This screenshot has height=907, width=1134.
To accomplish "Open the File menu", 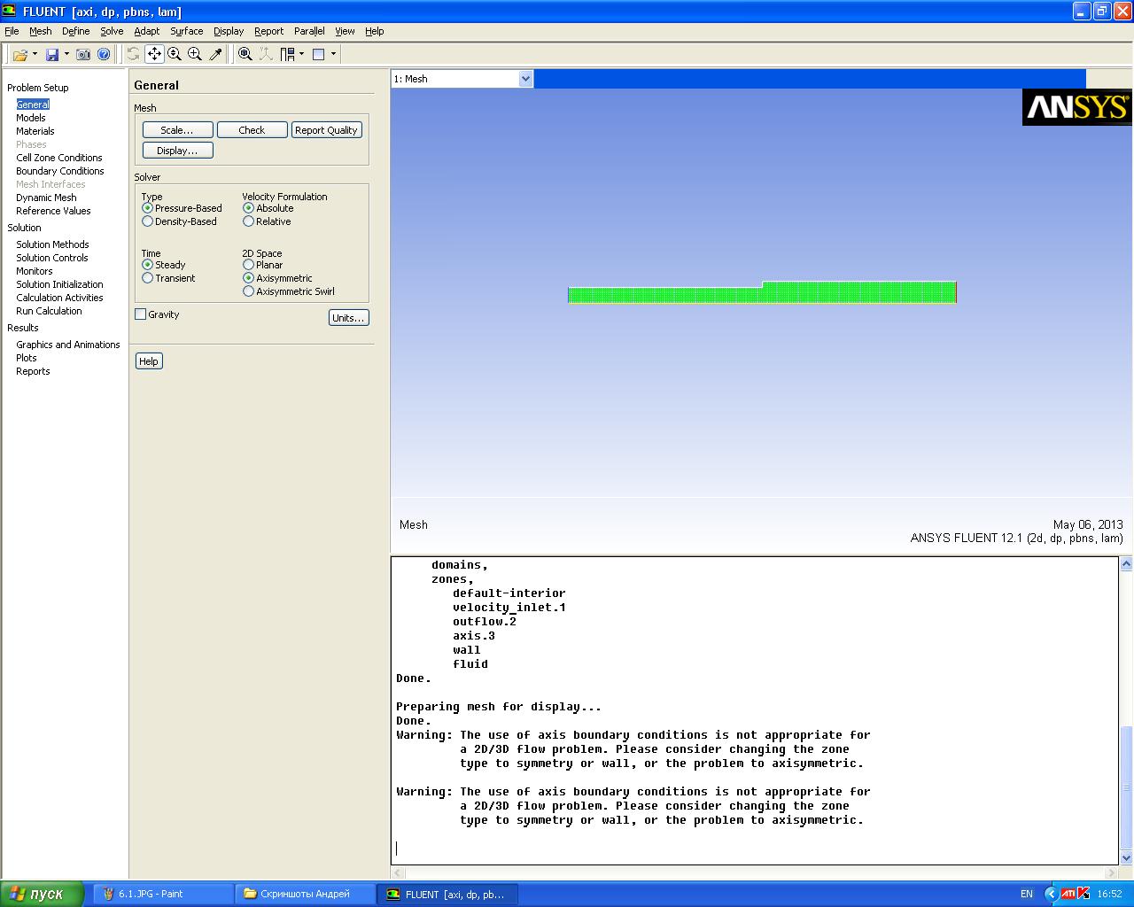I will pyautogui.click(x=12, y=31).
